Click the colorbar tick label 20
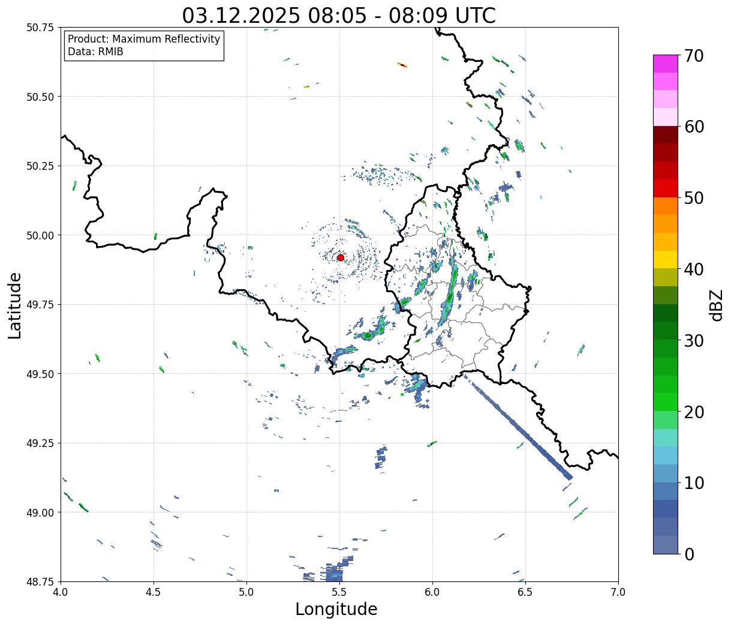 coord(694,412)
